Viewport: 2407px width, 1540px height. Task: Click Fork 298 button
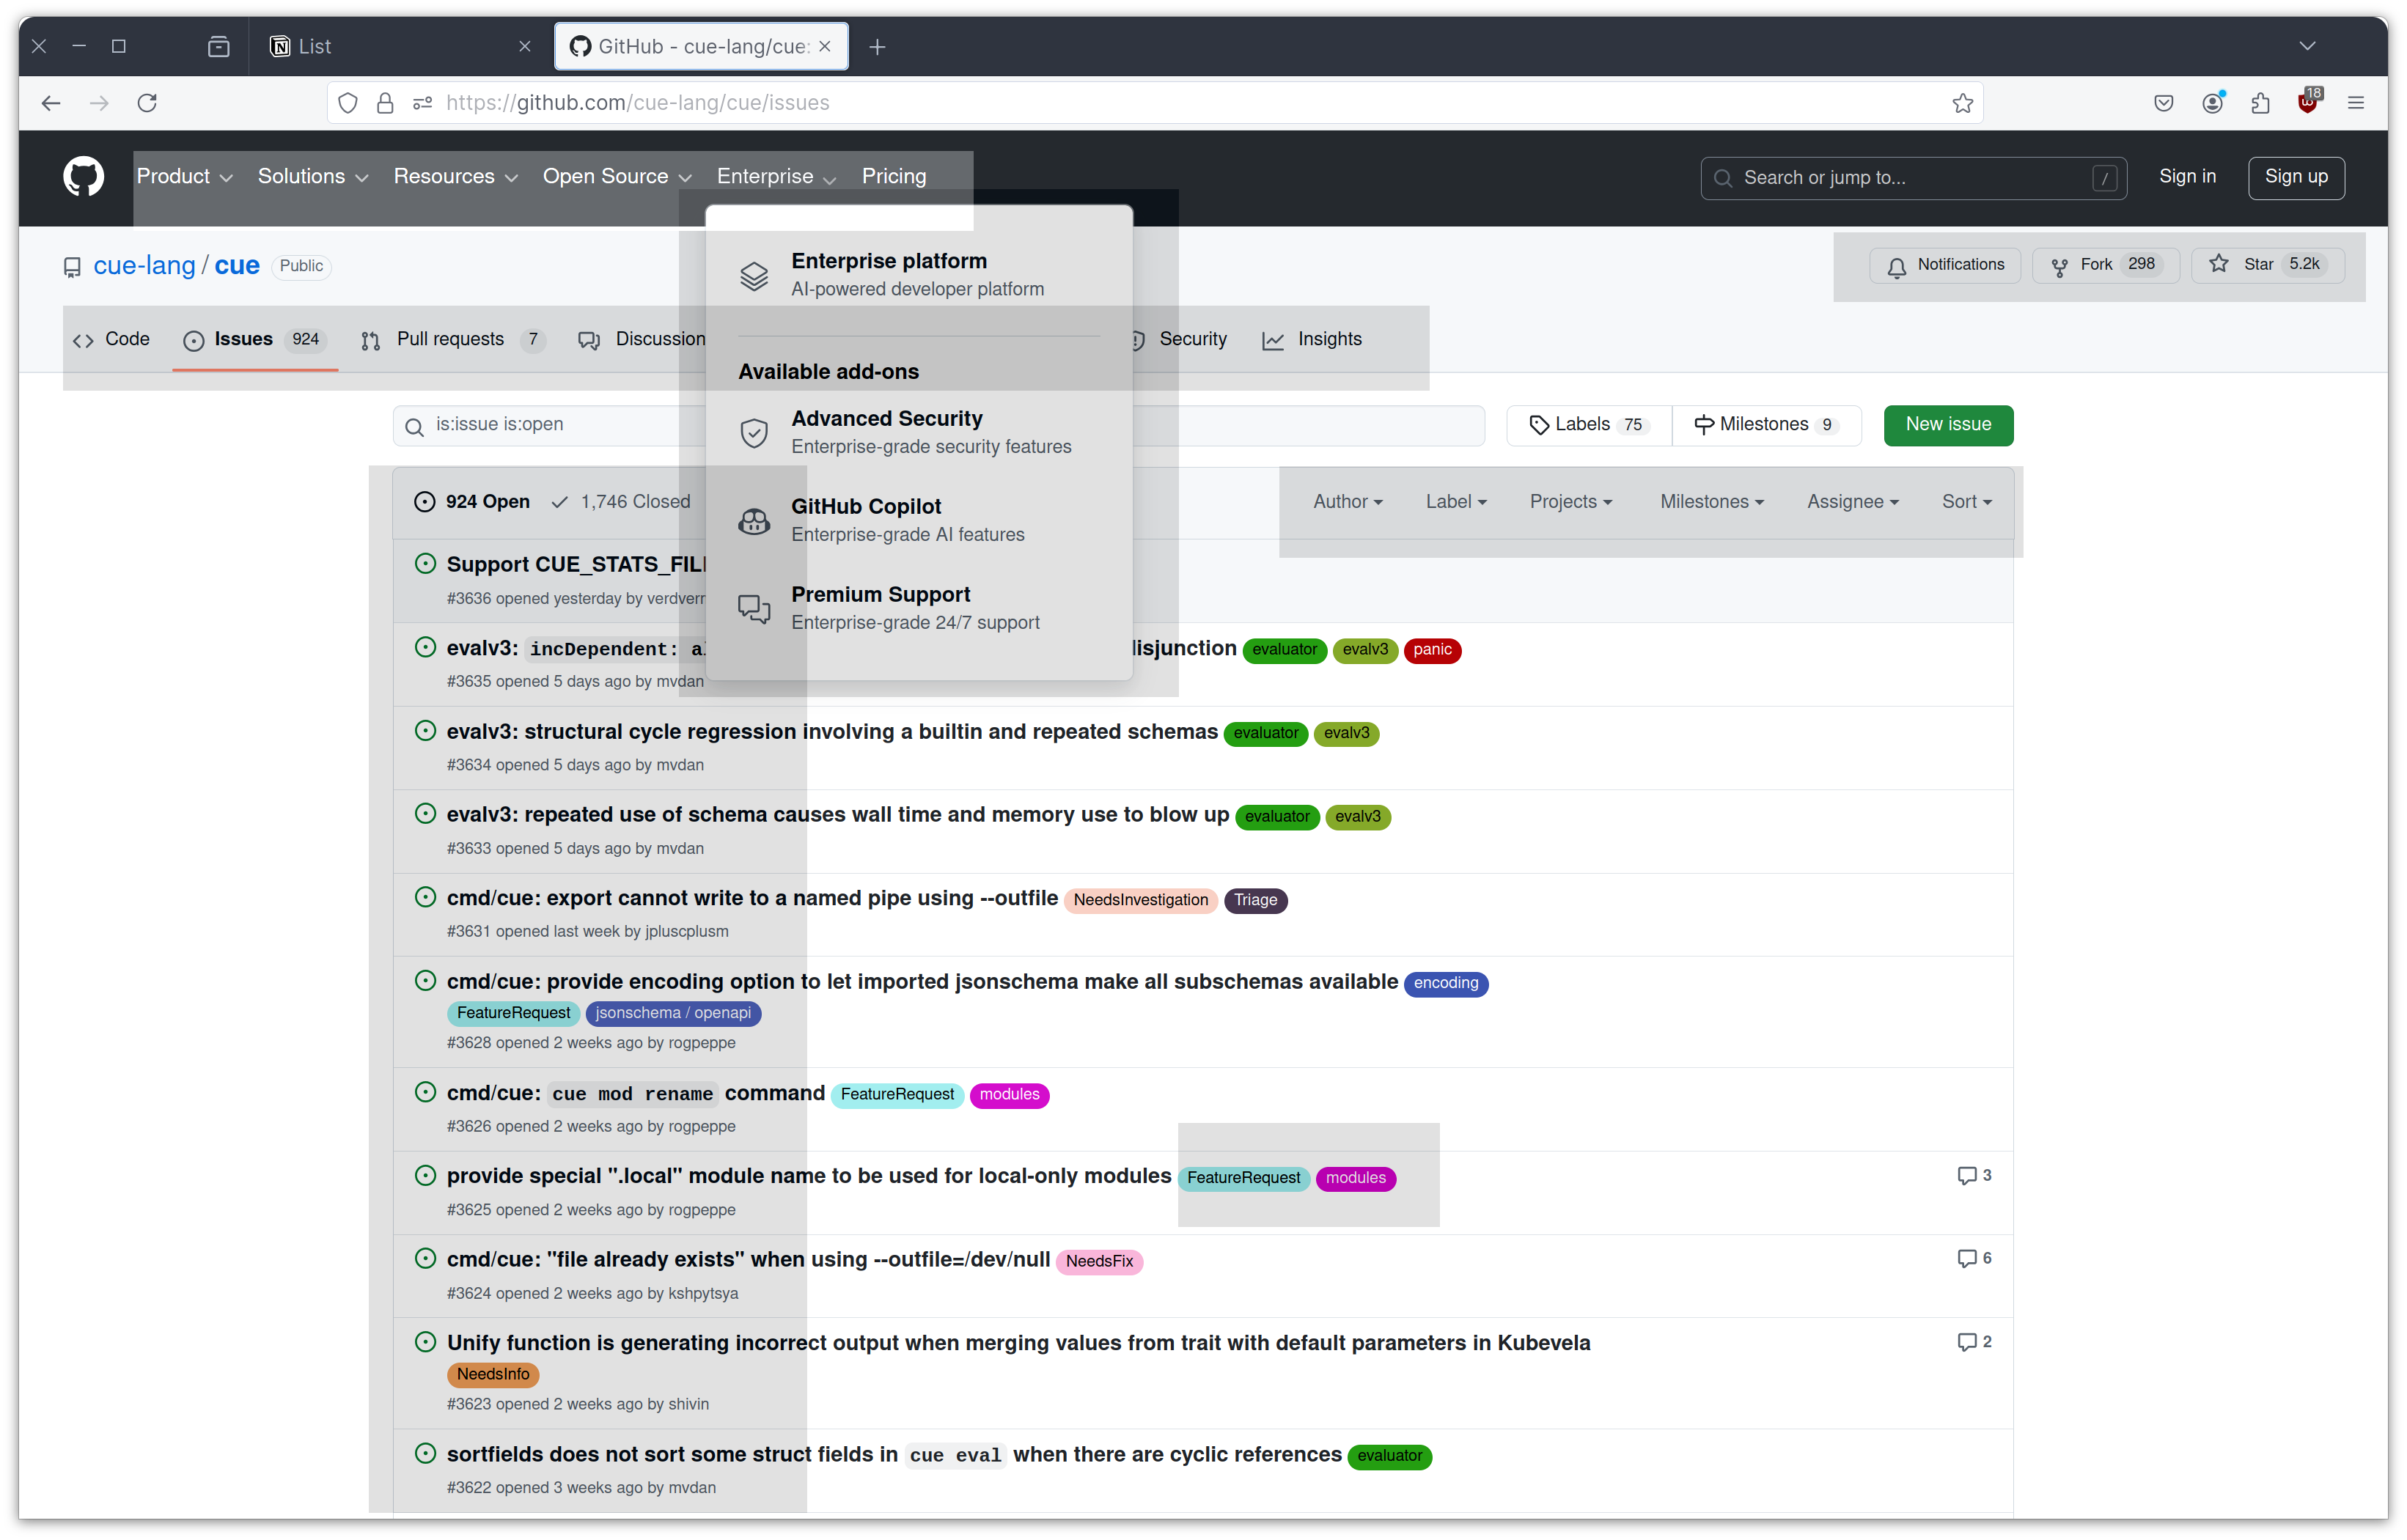pos(2105,265)
